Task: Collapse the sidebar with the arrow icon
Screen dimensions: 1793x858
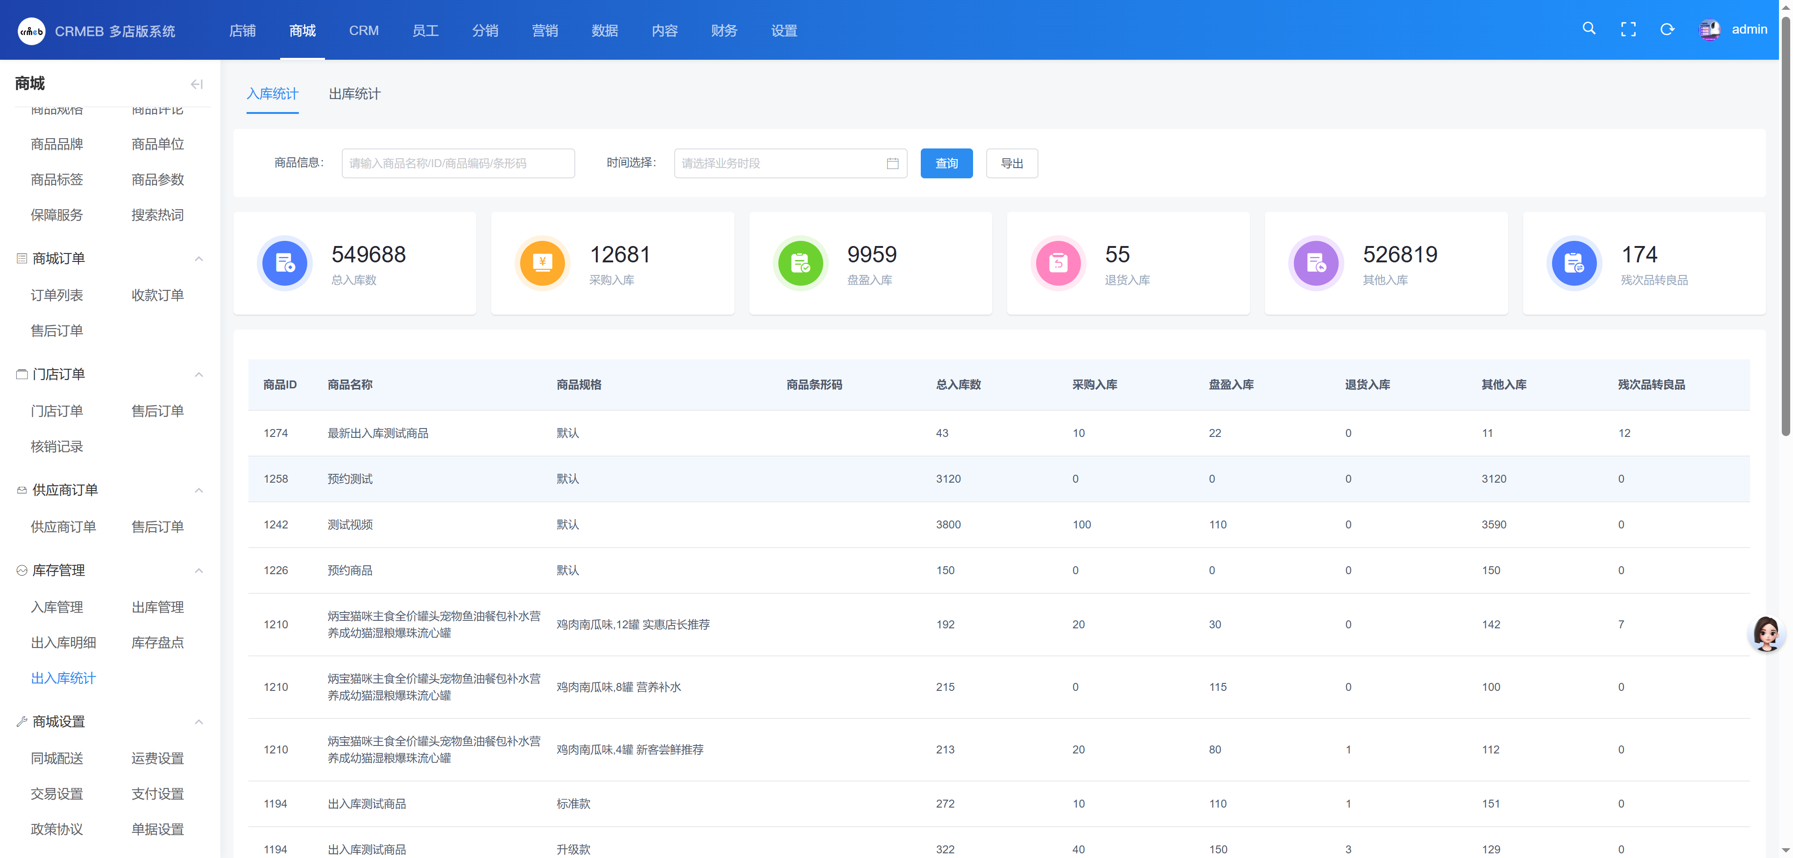Action: 197,84
